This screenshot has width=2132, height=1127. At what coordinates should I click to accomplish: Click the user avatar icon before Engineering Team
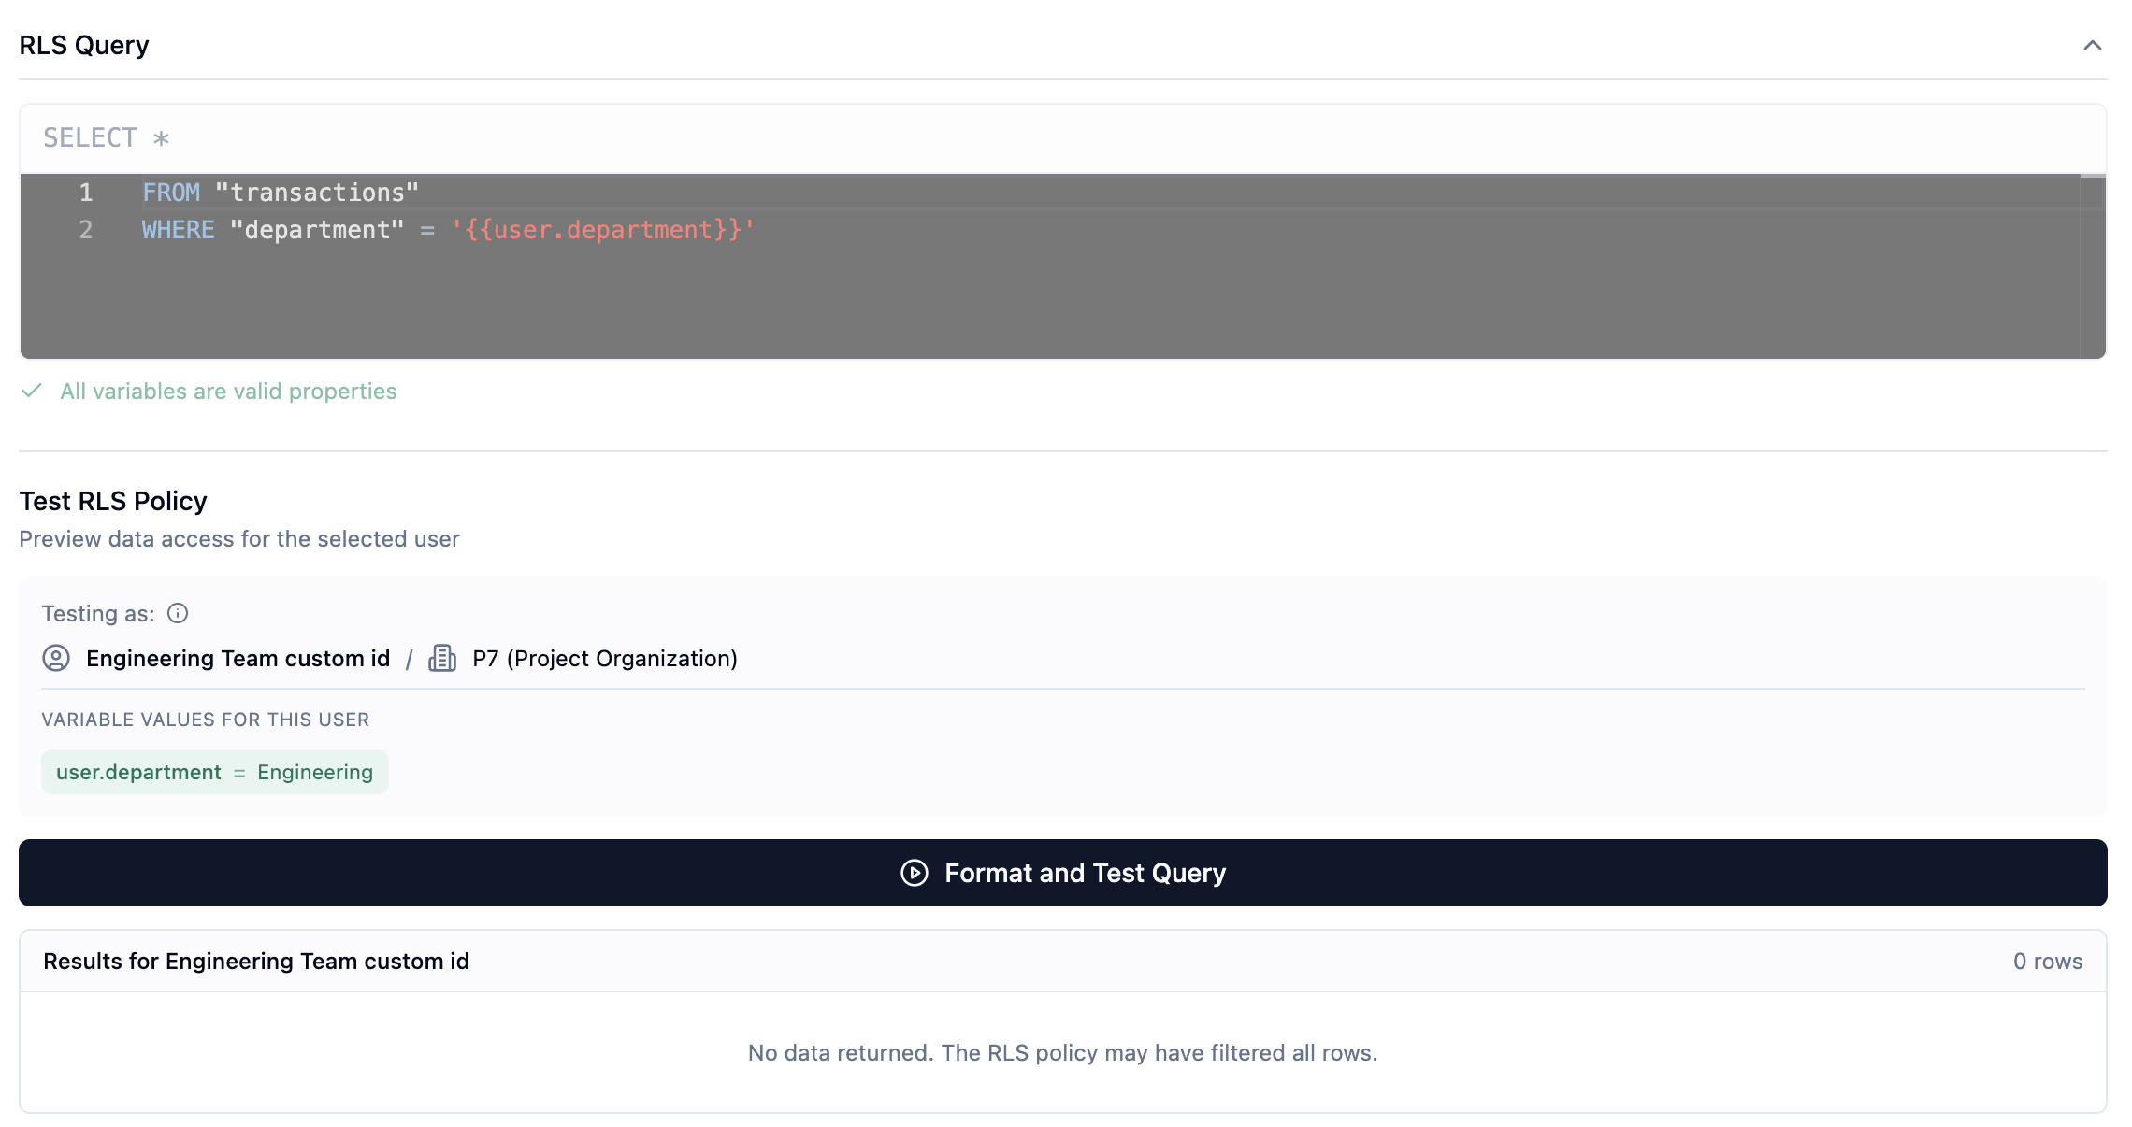(x=55, y=658)
